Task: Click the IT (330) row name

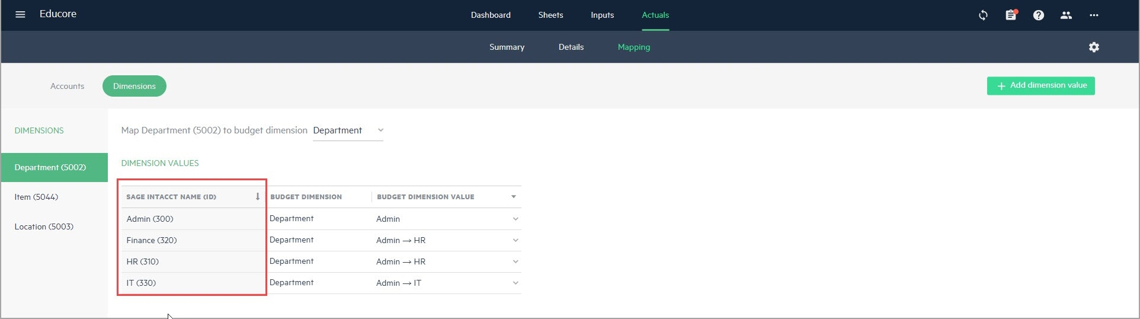Action: [x=141, y=283]
